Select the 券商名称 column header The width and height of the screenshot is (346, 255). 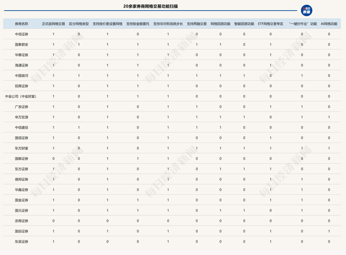21,24
